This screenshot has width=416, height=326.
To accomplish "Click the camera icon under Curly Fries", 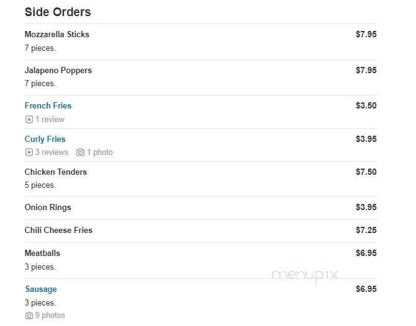I will pos(80,152).
